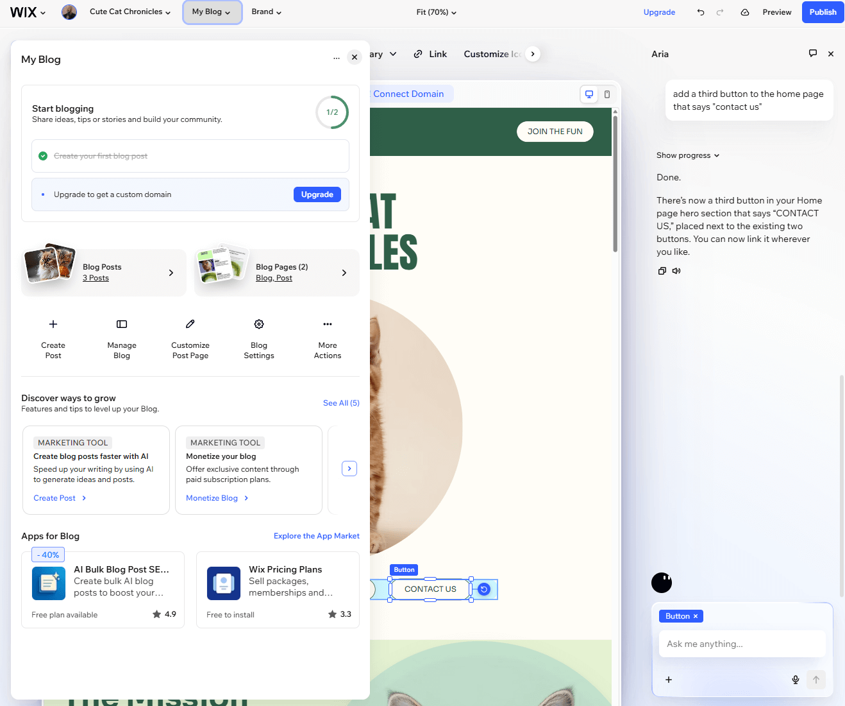Open the Manage Blog icon
Viewport: 845px width, 706px height.
click(122, 324)
